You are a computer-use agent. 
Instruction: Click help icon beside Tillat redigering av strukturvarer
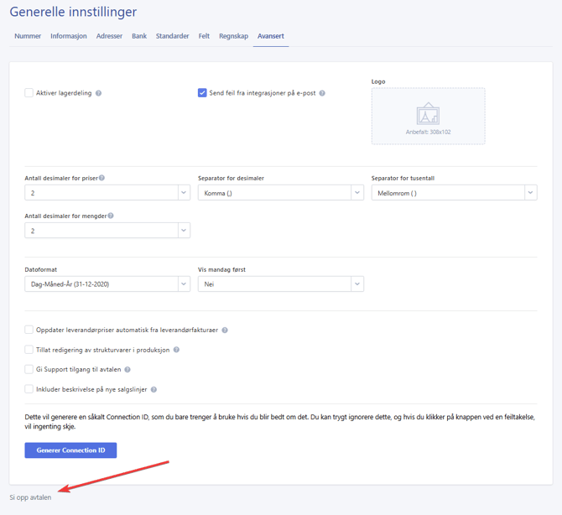(x=176, y=350)
